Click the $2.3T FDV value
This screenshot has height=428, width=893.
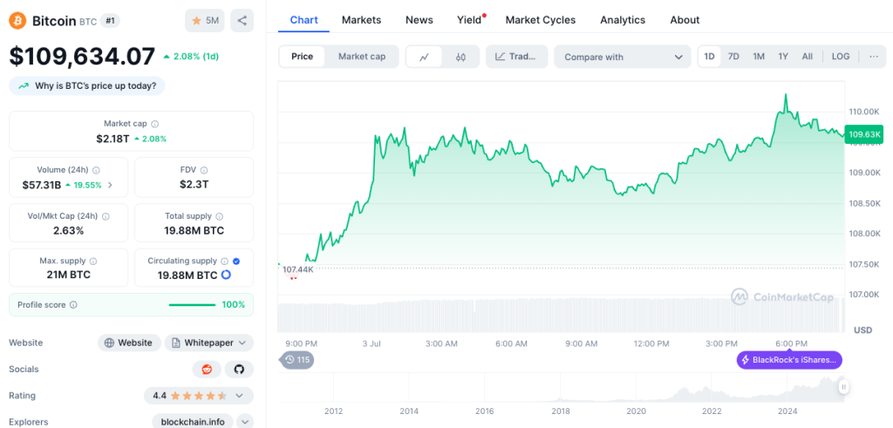(x=194, y=185)
